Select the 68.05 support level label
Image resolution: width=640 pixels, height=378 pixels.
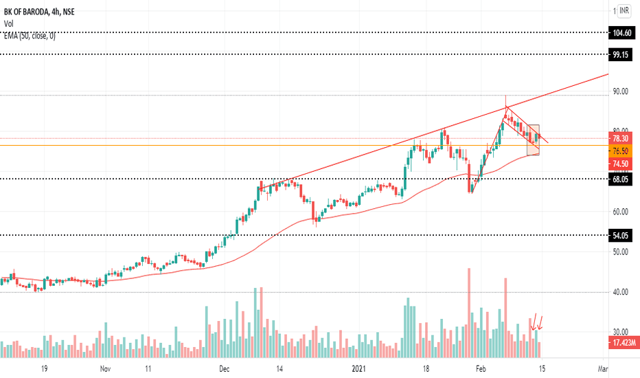click(x=620, y=179)
